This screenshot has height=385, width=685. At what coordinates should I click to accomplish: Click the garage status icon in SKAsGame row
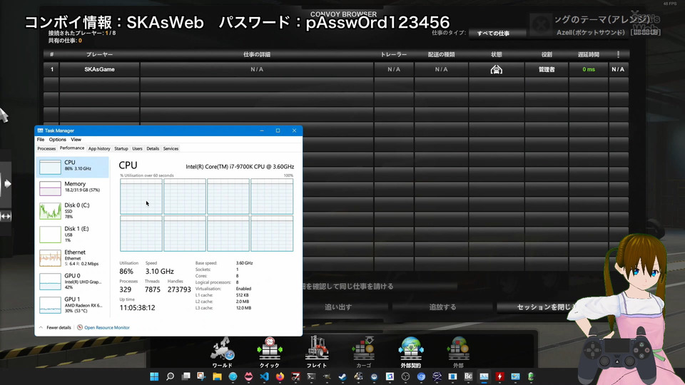(497, 69)
